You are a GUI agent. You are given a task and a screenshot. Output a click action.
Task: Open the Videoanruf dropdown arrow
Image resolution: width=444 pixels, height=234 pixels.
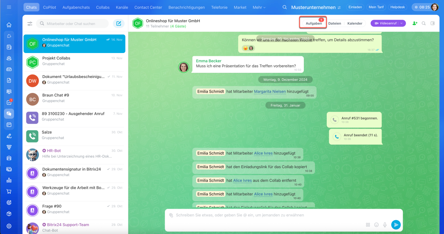click(402, 23)
